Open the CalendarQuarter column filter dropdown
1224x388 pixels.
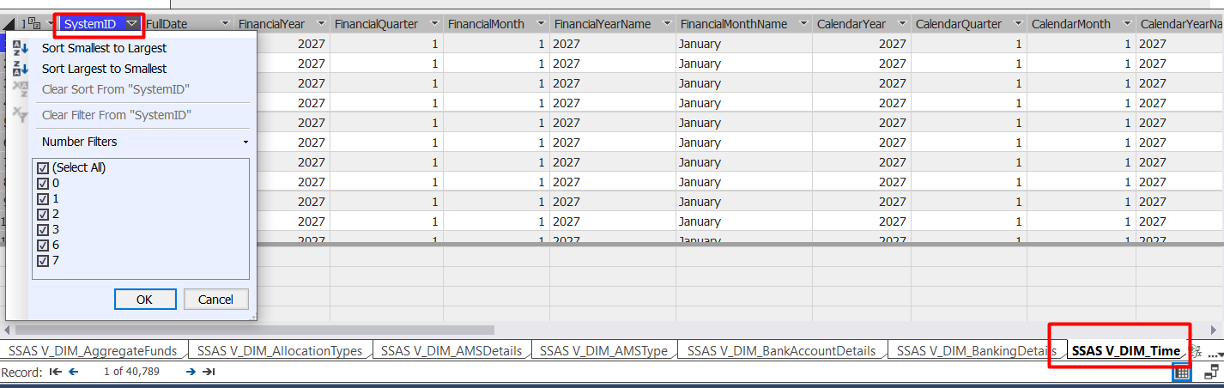tap(1017, 24)
